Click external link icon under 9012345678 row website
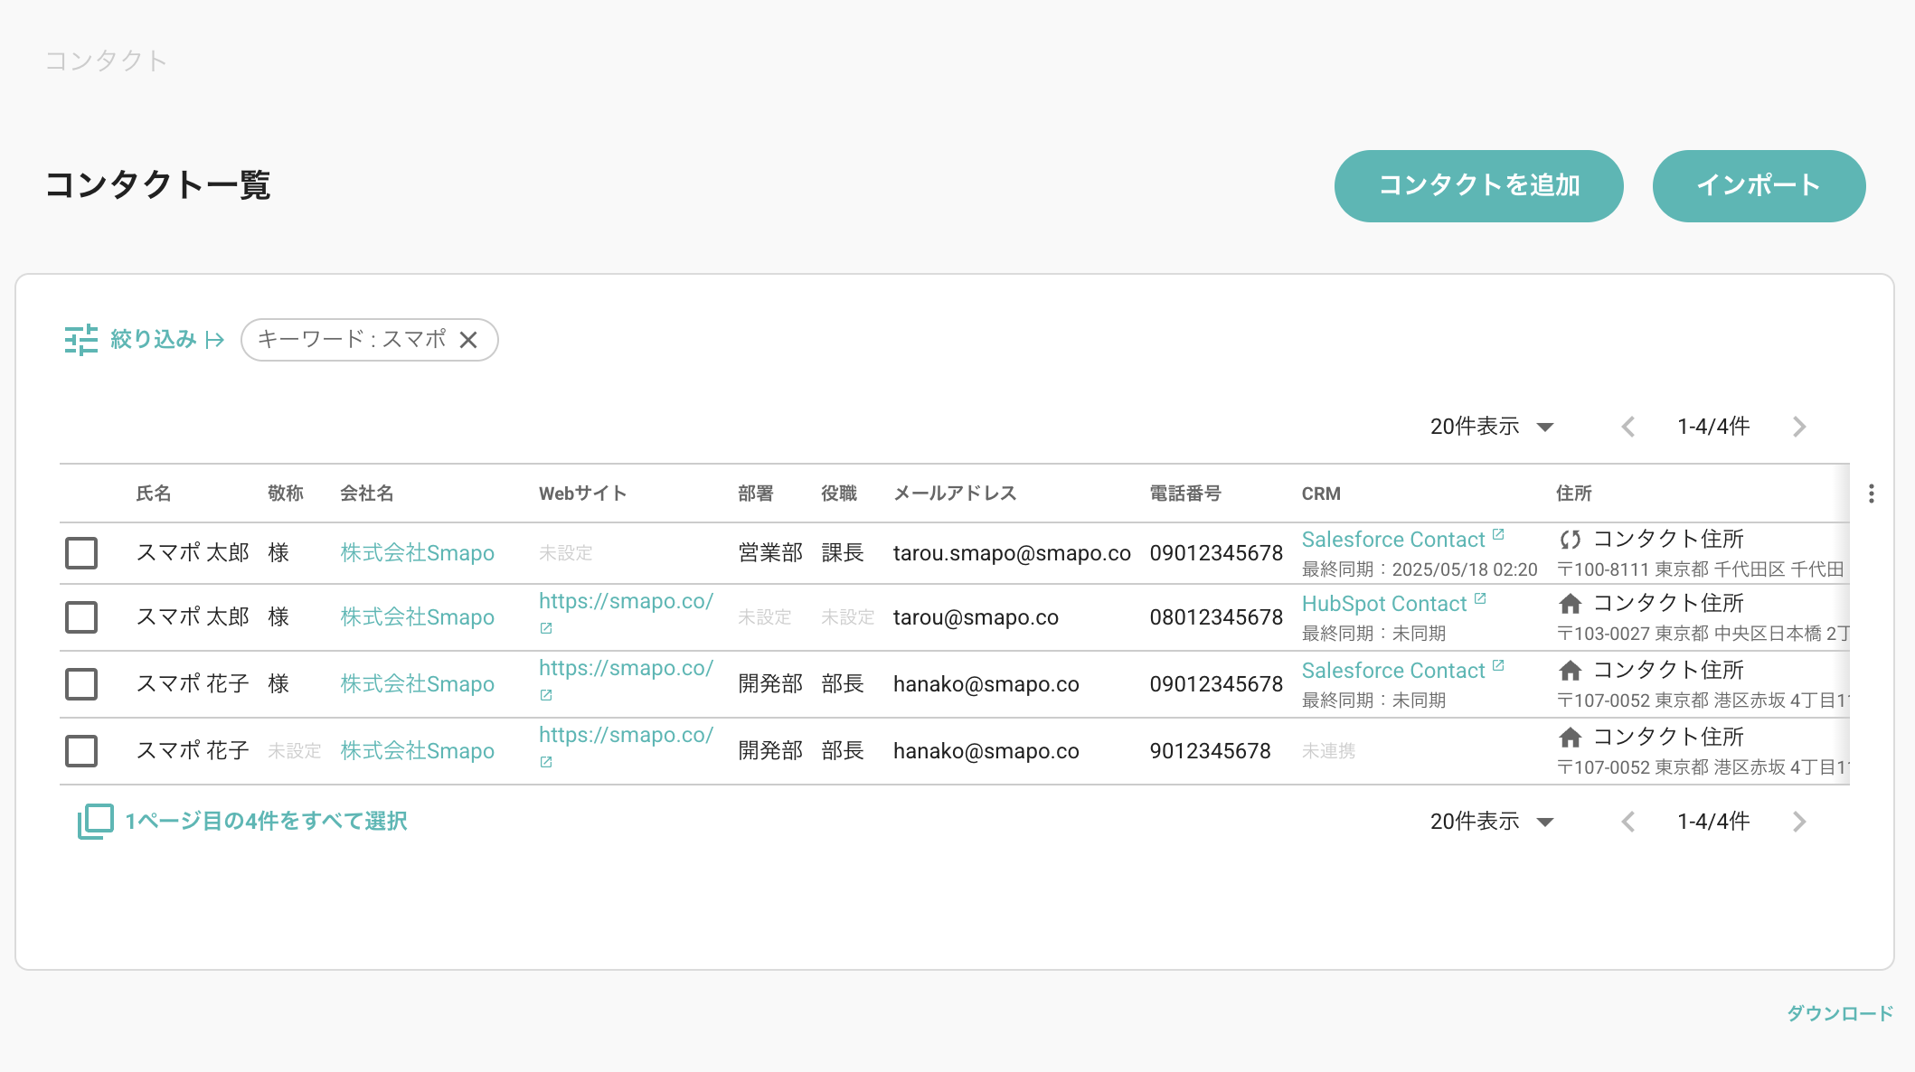The image size is (1915, 1072). pyautogui.click(x=546, y=762)
